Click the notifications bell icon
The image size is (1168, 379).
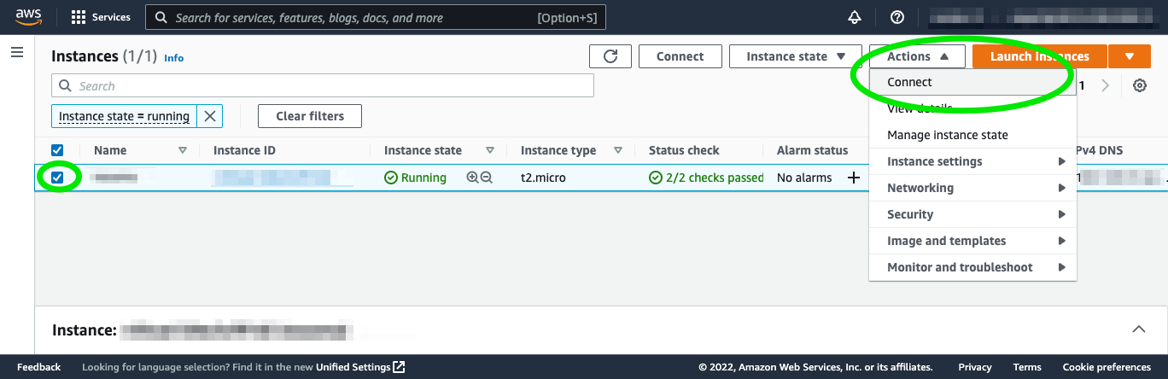[x=855, y=17]
